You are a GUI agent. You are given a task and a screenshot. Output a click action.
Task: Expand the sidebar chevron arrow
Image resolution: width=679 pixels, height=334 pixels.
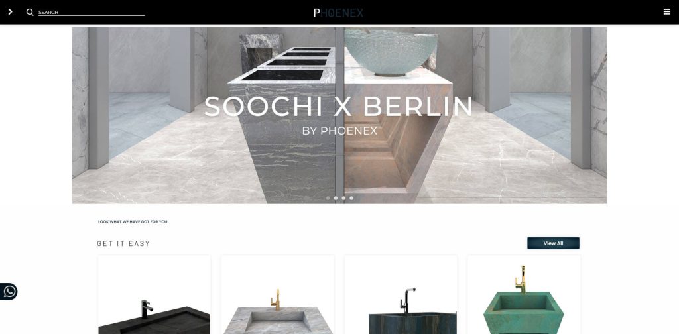pyautogui.click(x=11, y=12)
